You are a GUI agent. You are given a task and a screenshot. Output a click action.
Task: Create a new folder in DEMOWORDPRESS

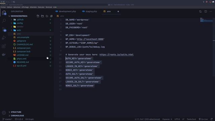tap(42, 16)
